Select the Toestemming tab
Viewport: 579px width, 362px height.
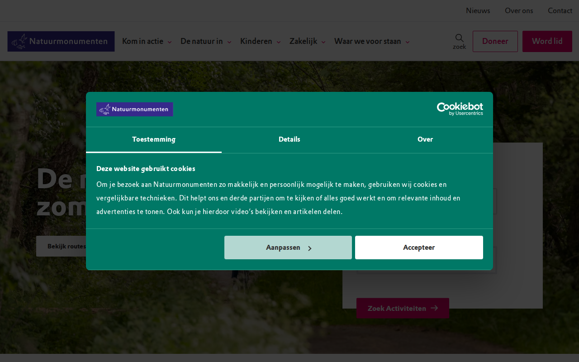tap(154, 140)
